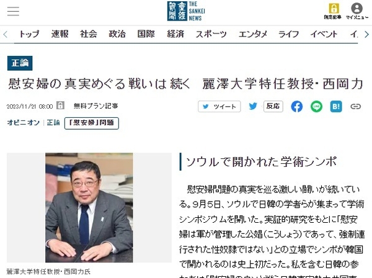Screen dimensions: 372x278
Task: Click the 正論 category label
Action: coord(20,63)
